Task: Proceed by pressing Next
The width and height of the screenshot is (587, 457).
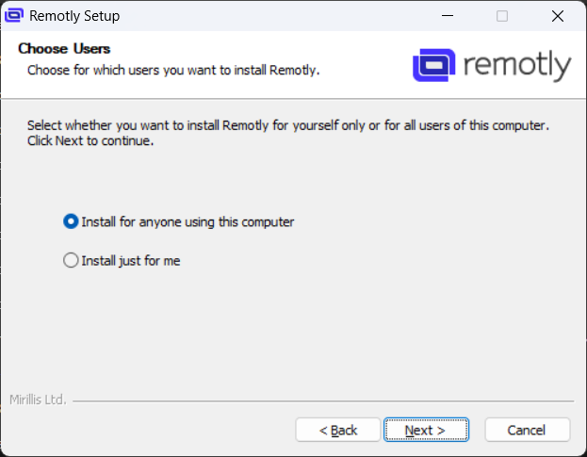Action: click(426, 430)
